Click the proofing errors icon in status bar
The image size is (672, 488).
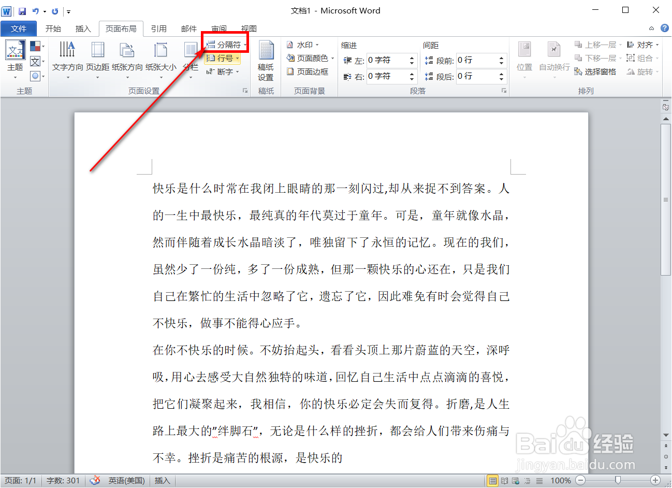(x=95, y=481)
